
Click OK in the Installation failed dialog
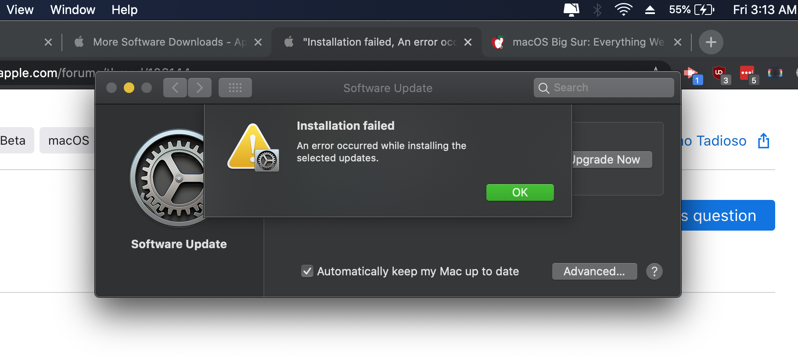[x=520, y=192]
